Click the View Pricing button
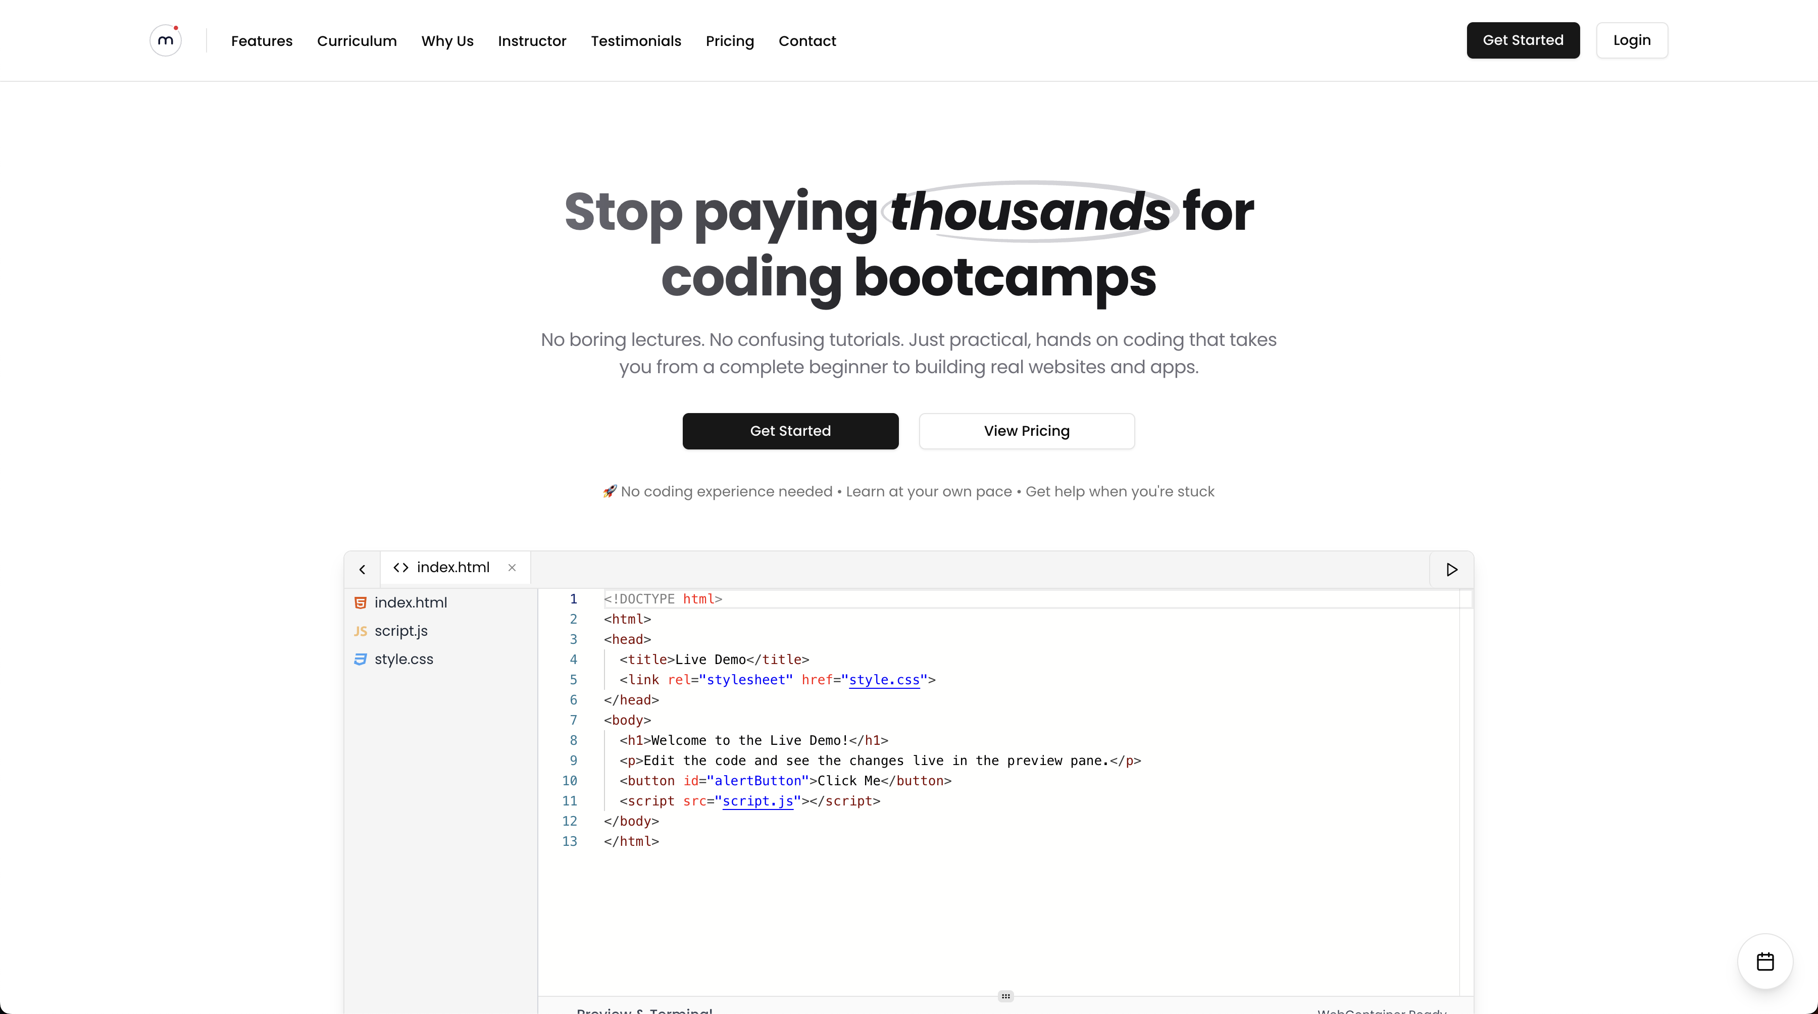 tap(1026, 431)
